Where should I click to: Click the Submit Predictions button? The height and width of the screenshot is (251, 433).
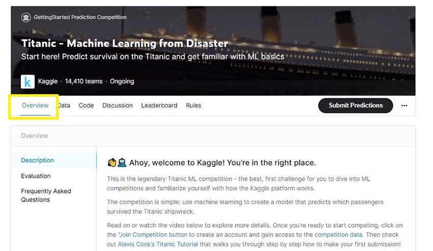356,105
